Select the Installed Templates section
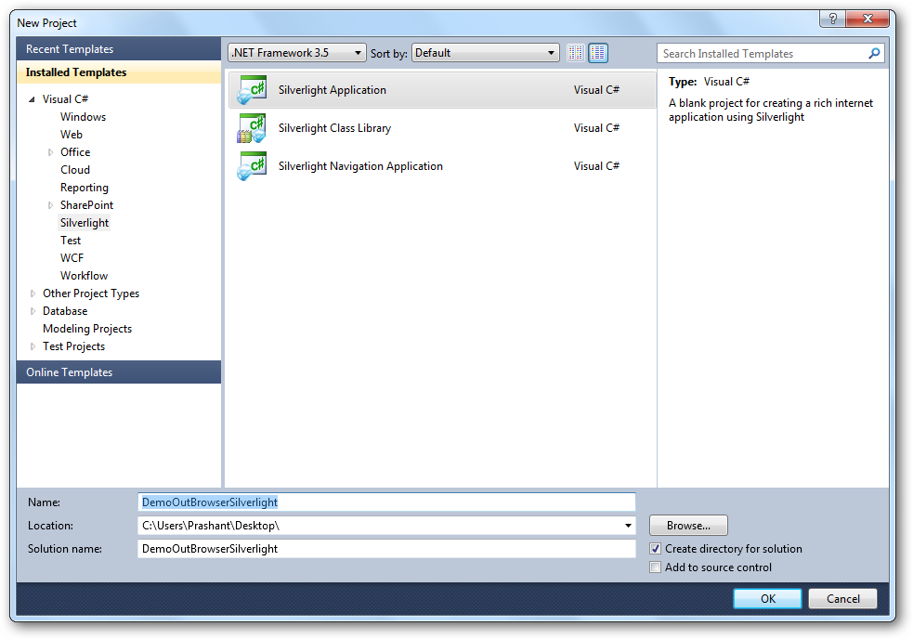 pos(119,72)
